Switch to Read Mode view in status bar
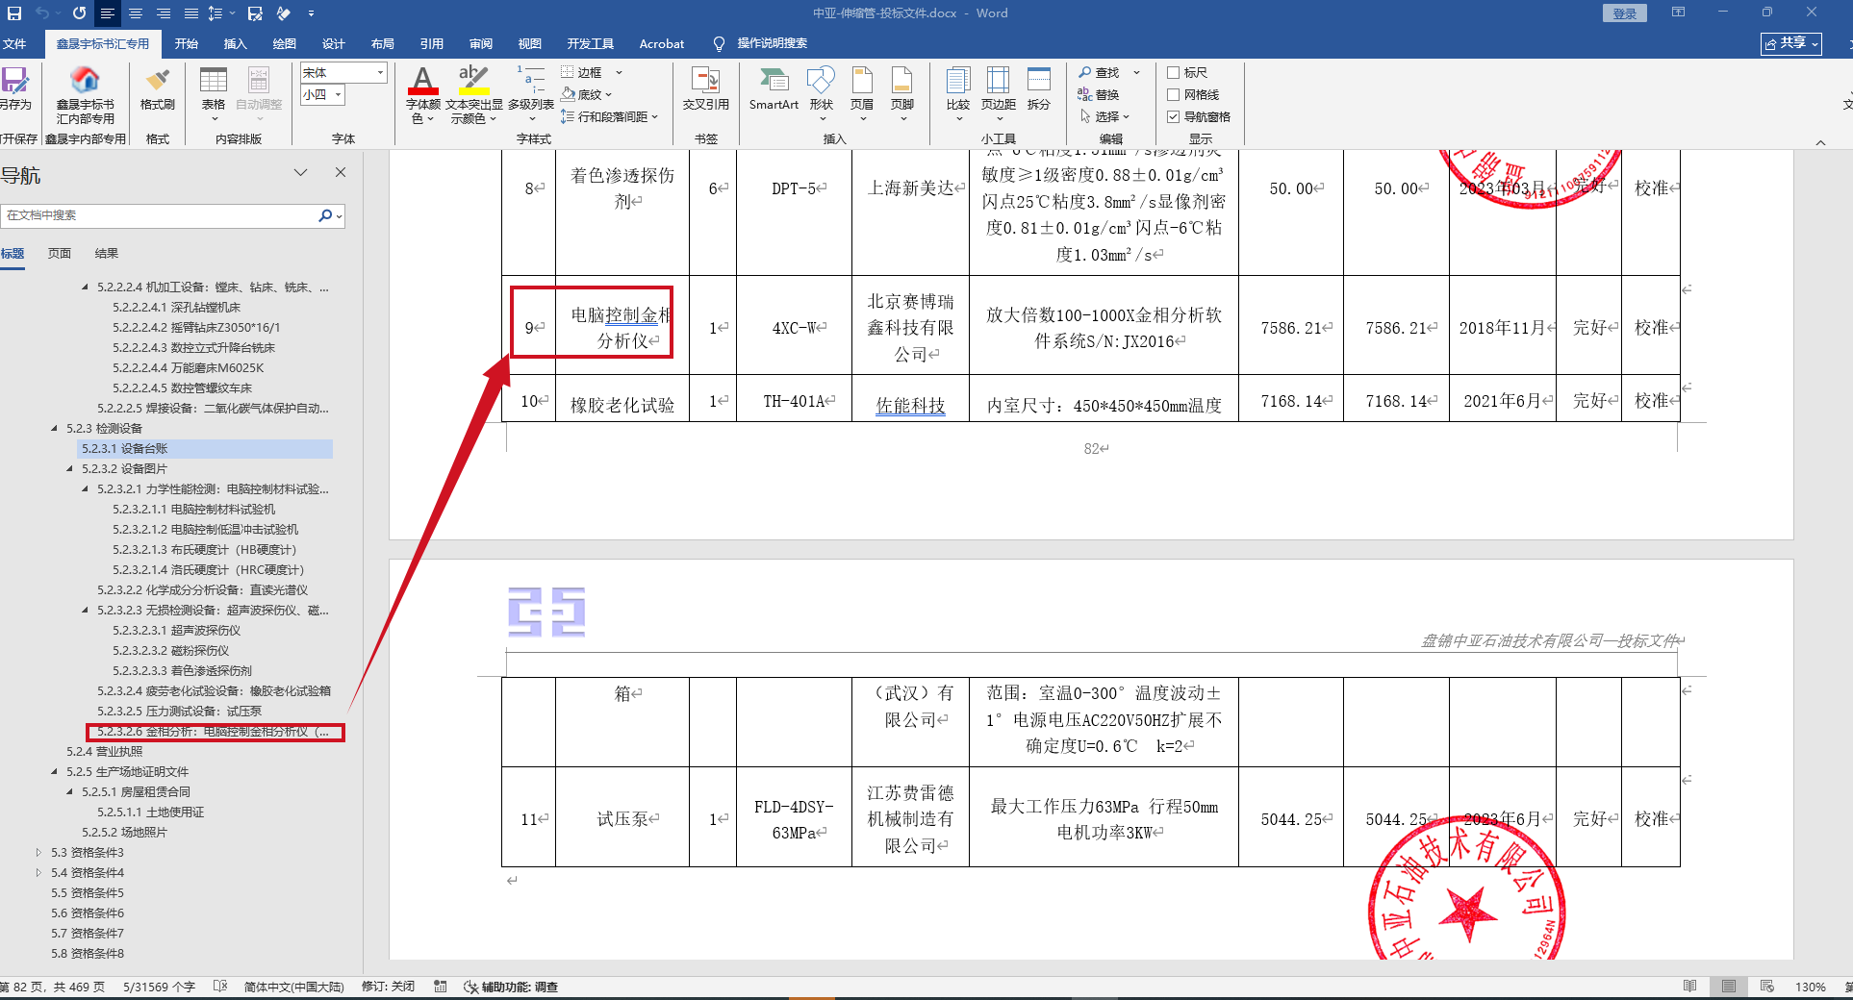Viewport: 1853px width, 1000px height. tap(1690, 987)
